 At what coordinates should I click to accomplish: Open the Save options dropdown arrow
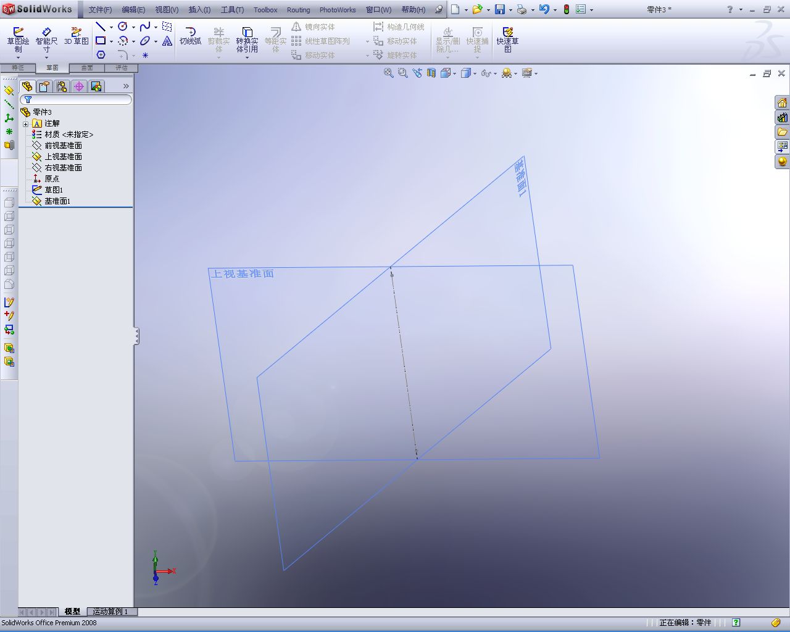(510, 10)
